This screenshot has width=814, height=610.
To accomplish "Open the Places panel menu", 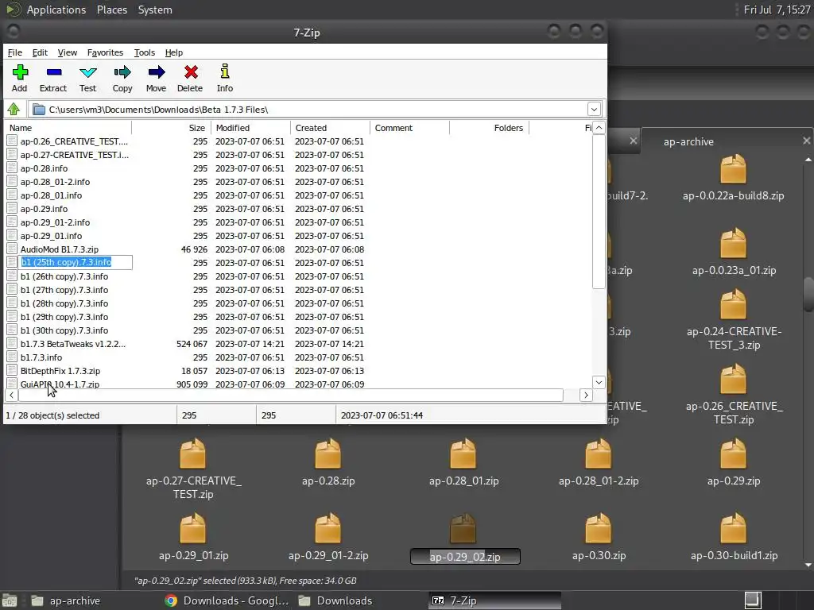I will (x=111, y=10).
